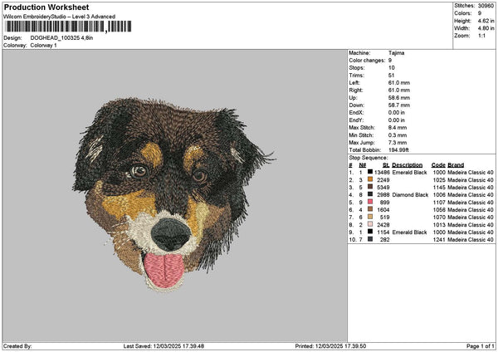498x352 pixels.
Task: Click the Stop Sequence heading
Action: pos(368,157)
